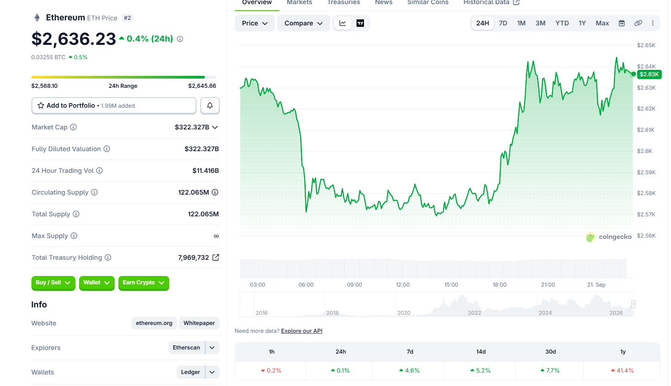Open the ethereum.org website link
The width and height of the screenshot is (671, 386).
pyautogui.click(x=154, y=323)
